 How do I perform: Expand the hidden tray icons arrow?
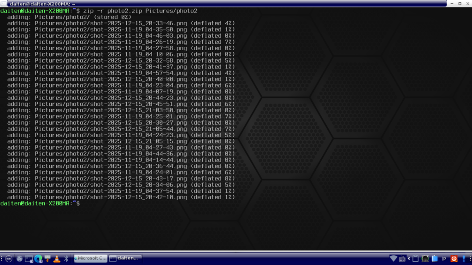tap(409, 259)
